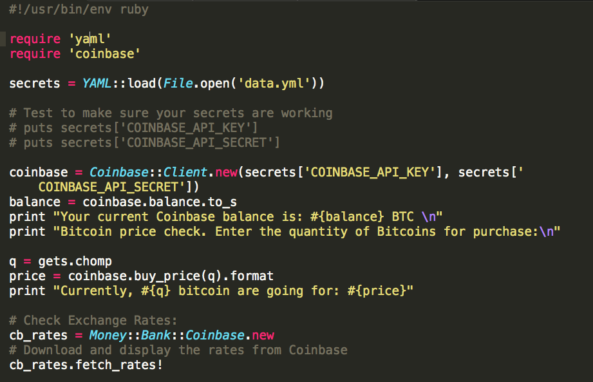Image resolution: width=593 pixels, height=382 pixels.
Task: Place cursor in the 'yaml' string
Action: [x=89, y=39]
